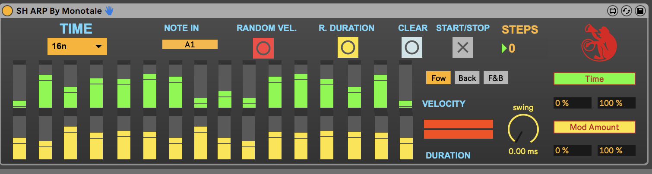The image size is (652, 174).
Task: Click the Mod Amount target selector
Action: [x=594, y=127]
